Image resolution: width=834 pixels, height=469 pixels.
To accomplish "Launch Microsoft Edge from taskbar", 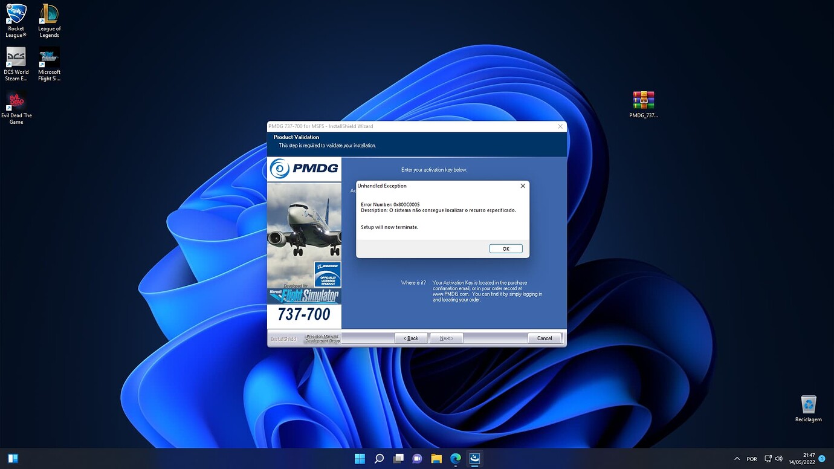I will pyautogui.click(x=456, y=459).
